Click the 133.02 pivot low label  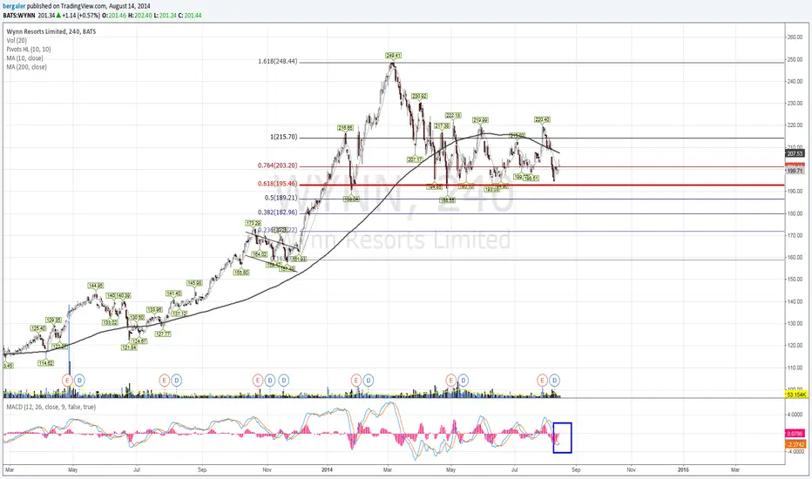tap(110, 322)
